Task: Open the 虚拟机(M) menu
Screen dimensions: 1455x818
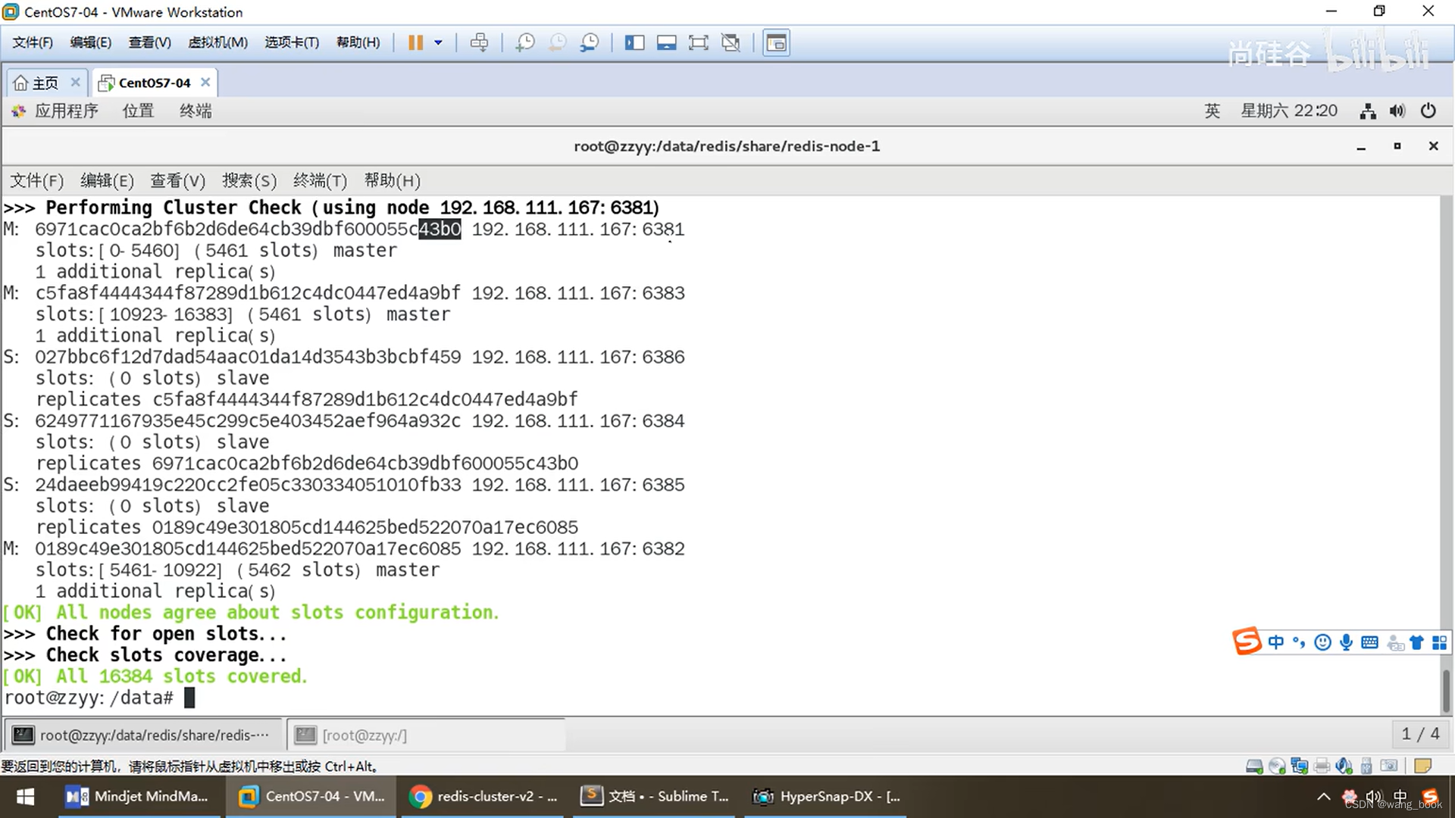Action: pyautogui.click(x=217, y=42)
